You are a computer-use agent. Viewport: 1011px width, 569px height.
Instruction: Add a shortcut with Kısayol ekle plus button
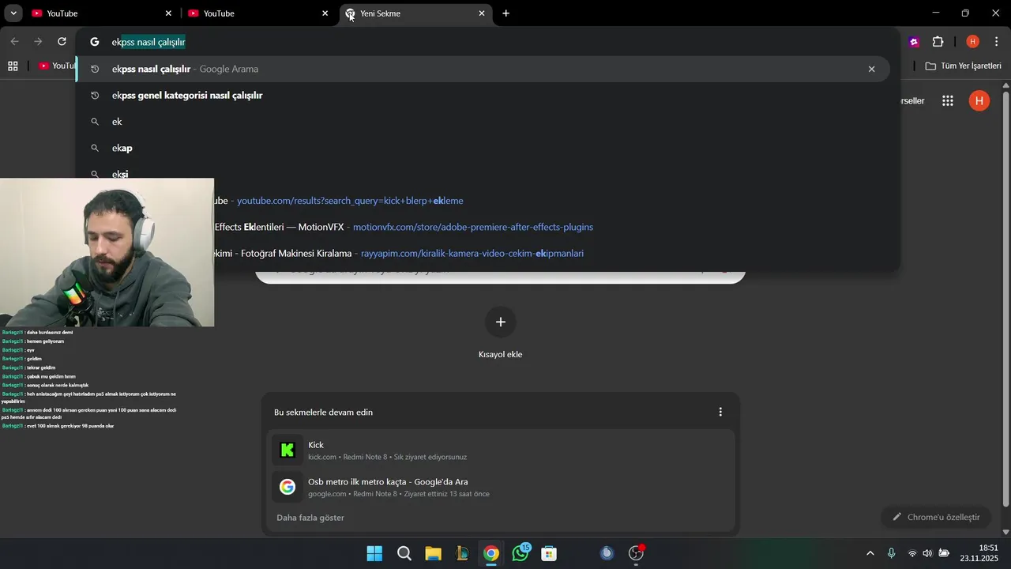(500, 322)
